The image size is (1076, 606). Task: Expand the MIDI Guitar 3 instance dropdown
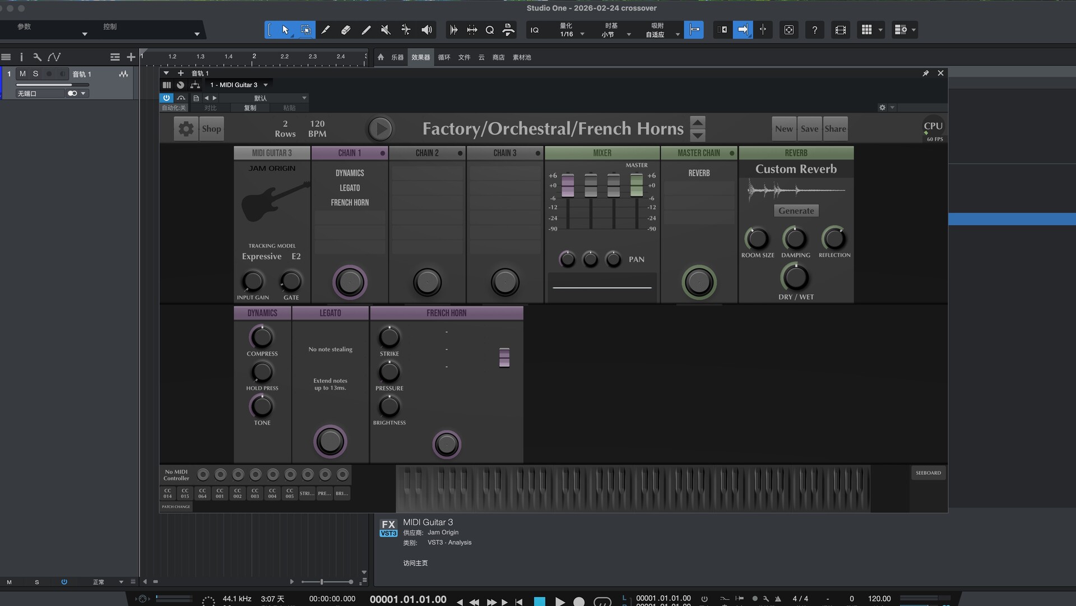(266, 85)
